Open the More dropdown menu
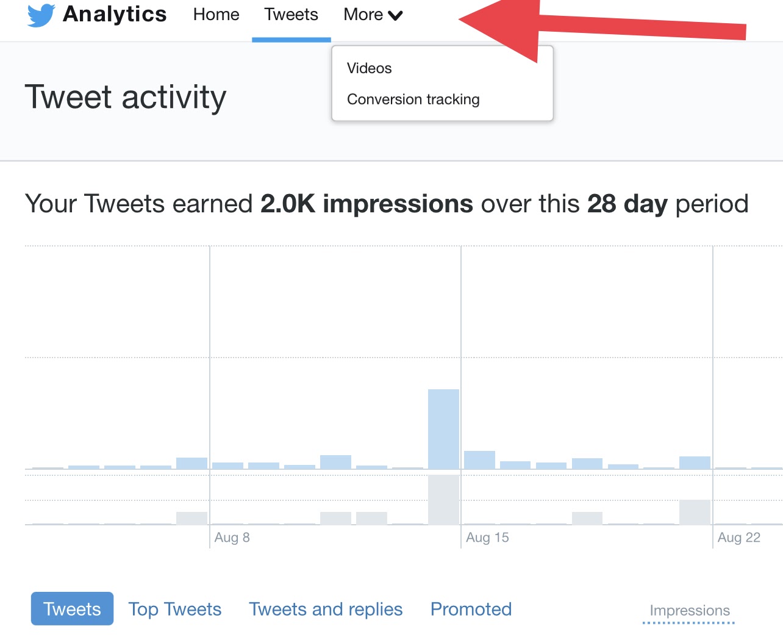The image size is (783, 637). point(372,15)
